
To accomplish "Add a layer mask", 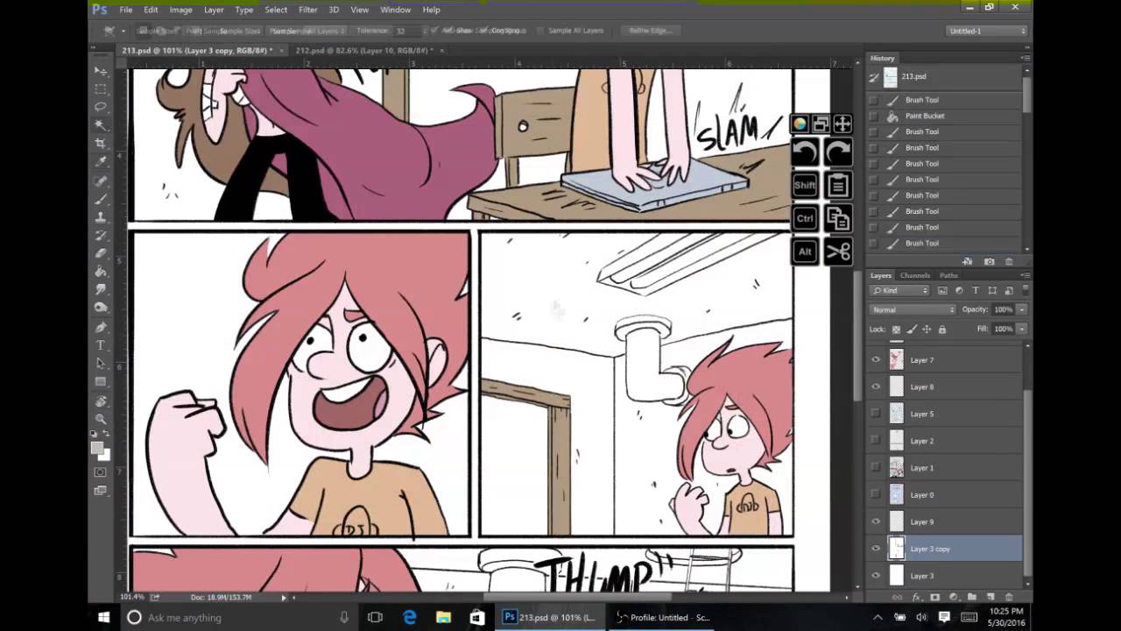I will pyautogui.click(x=935, y=597).
